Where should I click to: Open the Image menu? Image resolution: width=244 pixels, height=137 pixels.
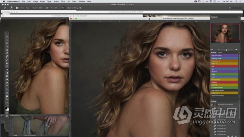tap(35, 2)
